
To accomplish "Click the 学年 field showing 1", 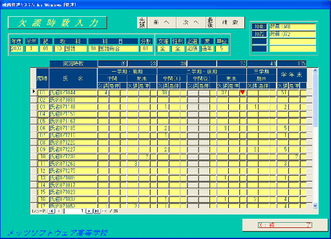I will pyautogui.click(x=32, y=48).
